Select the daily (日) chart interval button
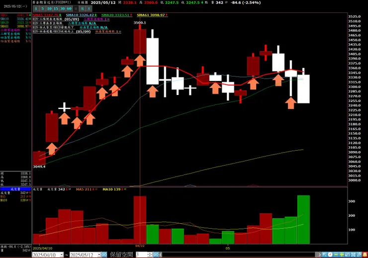 (x=75, y=8)
